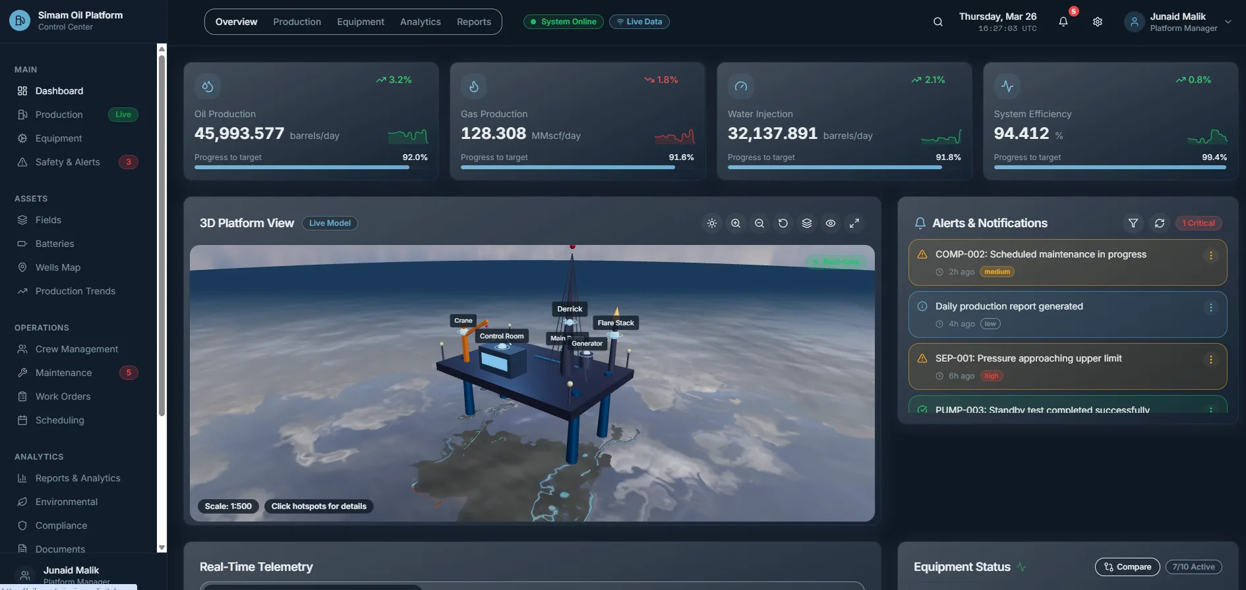The width and height of the screenshot is (1246, 590).
Task: Zoom in on the 3D platform model
Action: pyautogui.click(x=736, y=223)
